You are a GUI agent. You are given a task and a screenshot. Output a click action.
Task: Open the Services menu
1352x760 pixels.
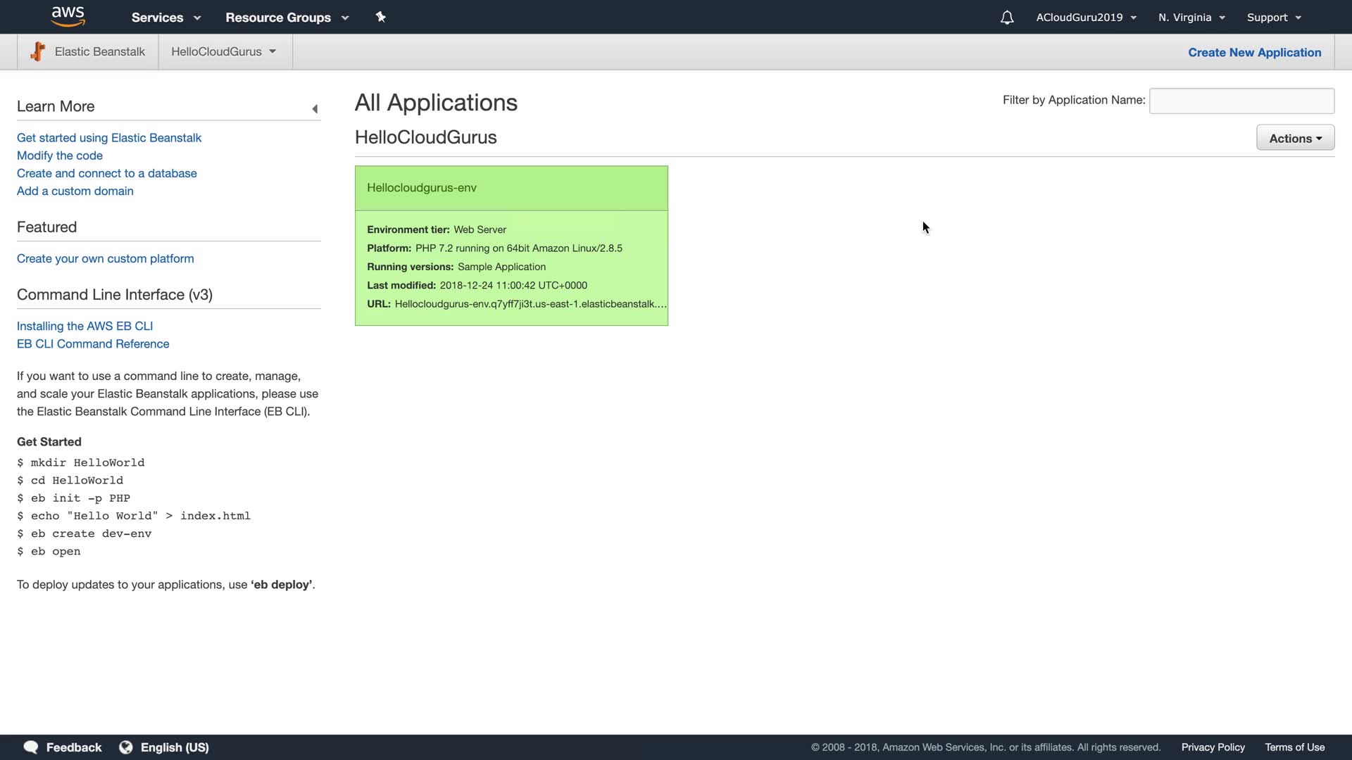tap(165, 18)
